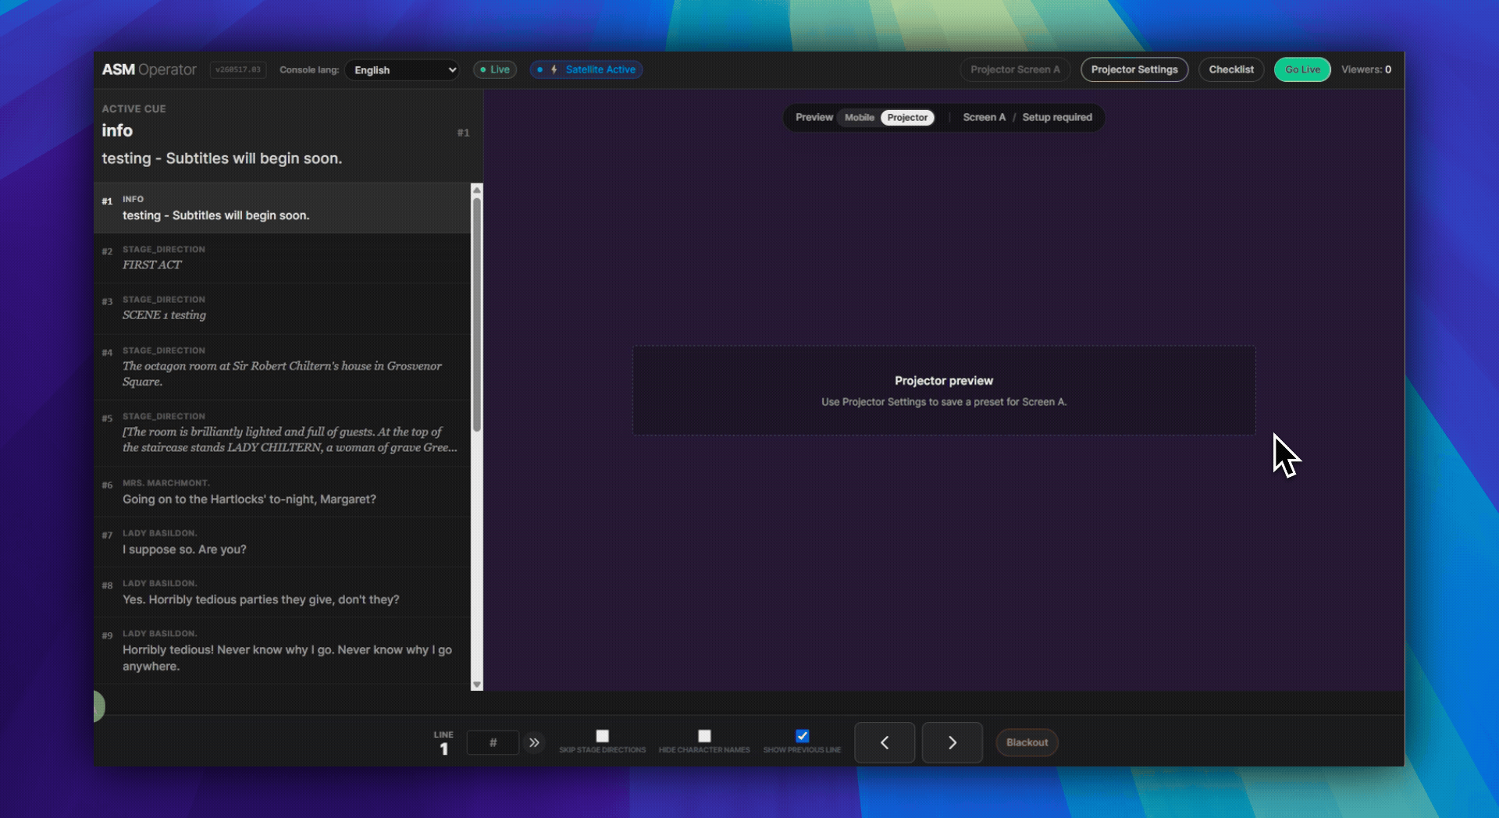This screenshot has height=818, width=1499.
Task: Click the cue list scroll up arrow
Action: (477, 190)
